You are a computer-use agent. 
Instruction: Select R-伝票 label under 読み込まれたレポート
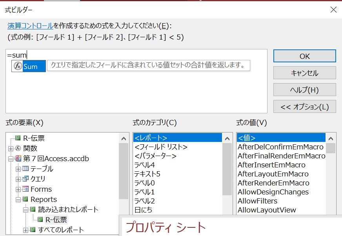[x=56, y=220]
